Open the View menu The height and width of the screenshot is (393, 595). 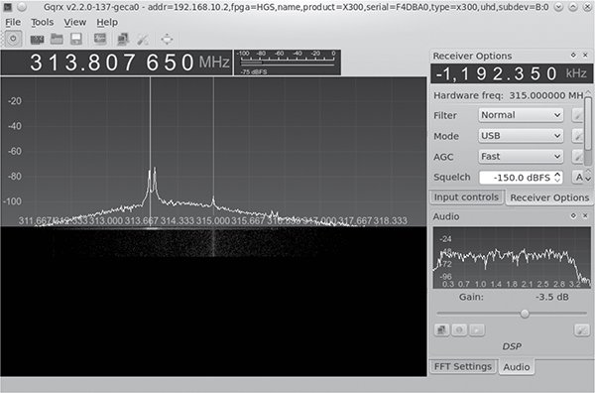click(74, 23)
